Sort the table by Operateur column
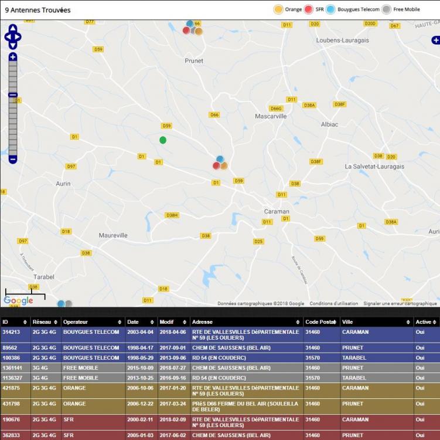The width and height of the screenshot is (440, 440). click(x=93, y=322)
